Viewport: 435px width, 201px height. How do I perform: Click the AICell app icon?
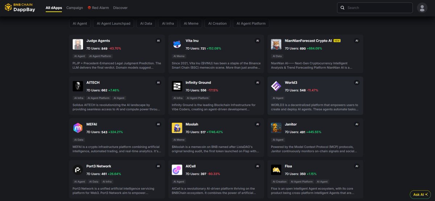click(x=177, y=170)
